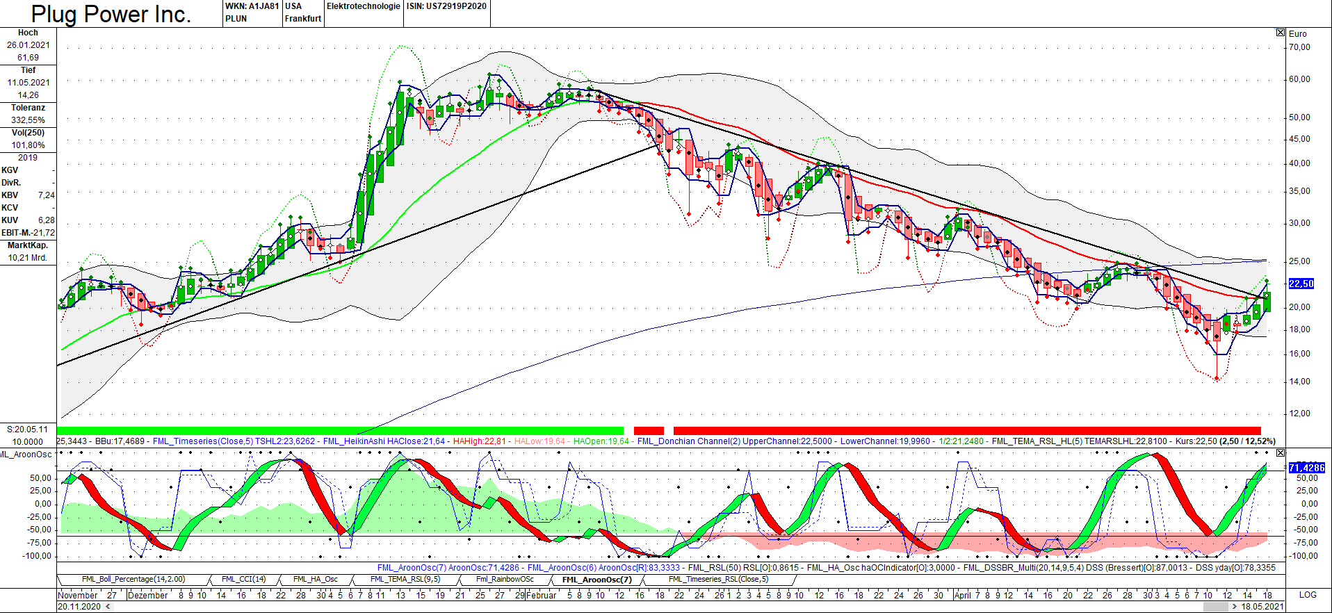Image resolution: width=1332 pixels, height=613 pixels.
Task: Click the KUV value 6,28
Action: [x=46, y=220]
